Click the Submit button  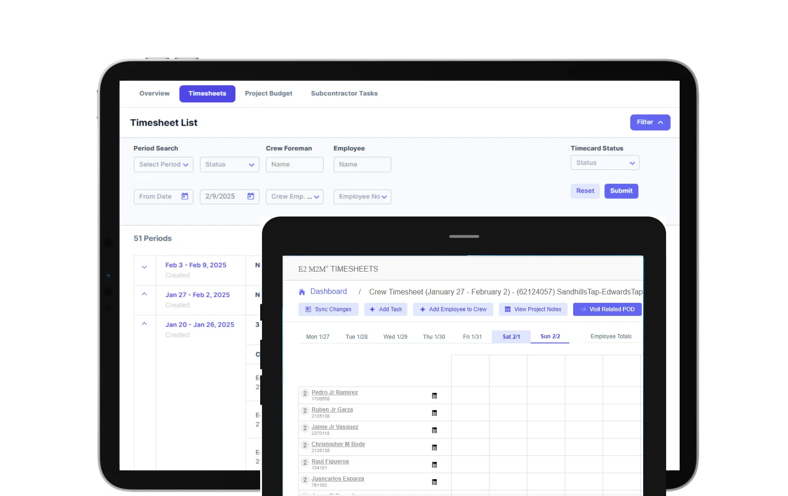(x=621, y=191)
